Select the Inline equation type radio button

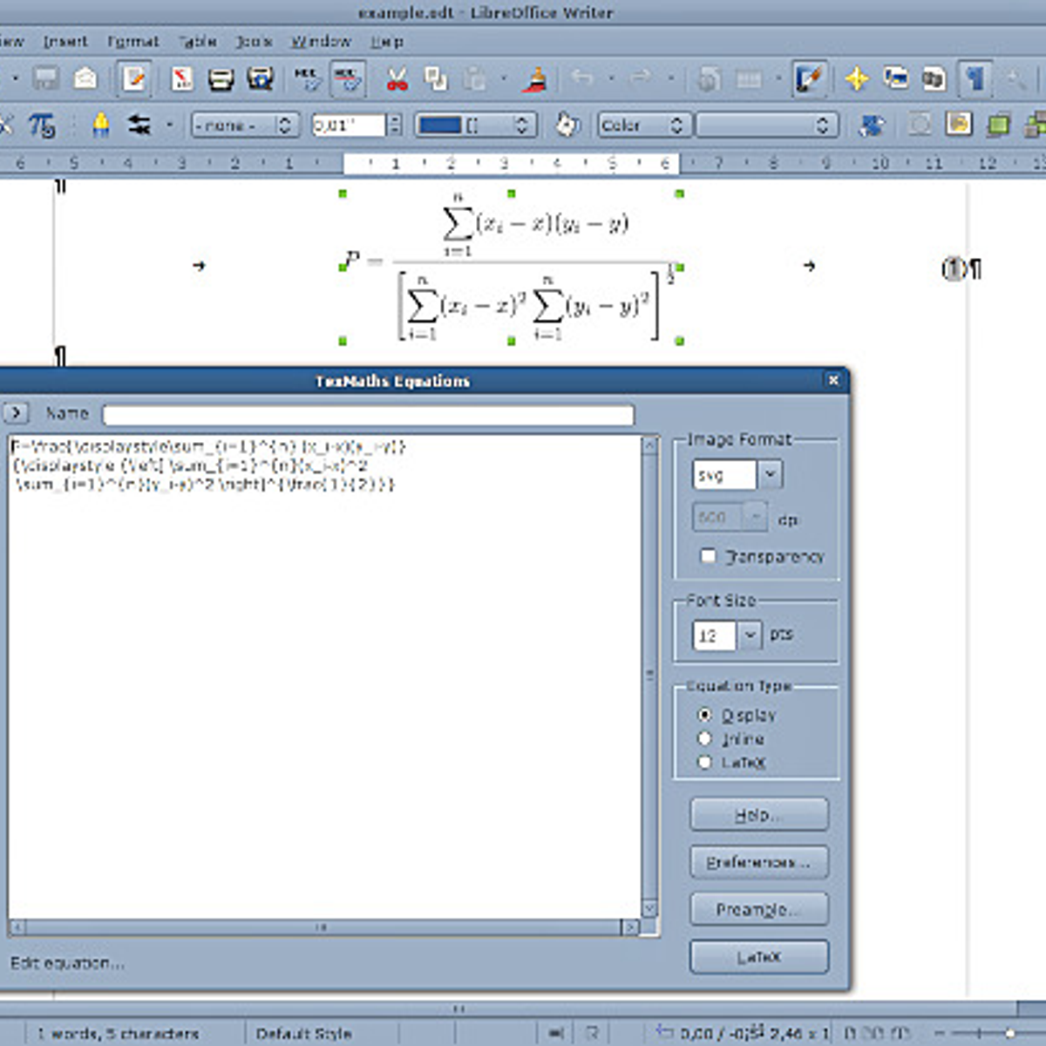click(704, 738)
